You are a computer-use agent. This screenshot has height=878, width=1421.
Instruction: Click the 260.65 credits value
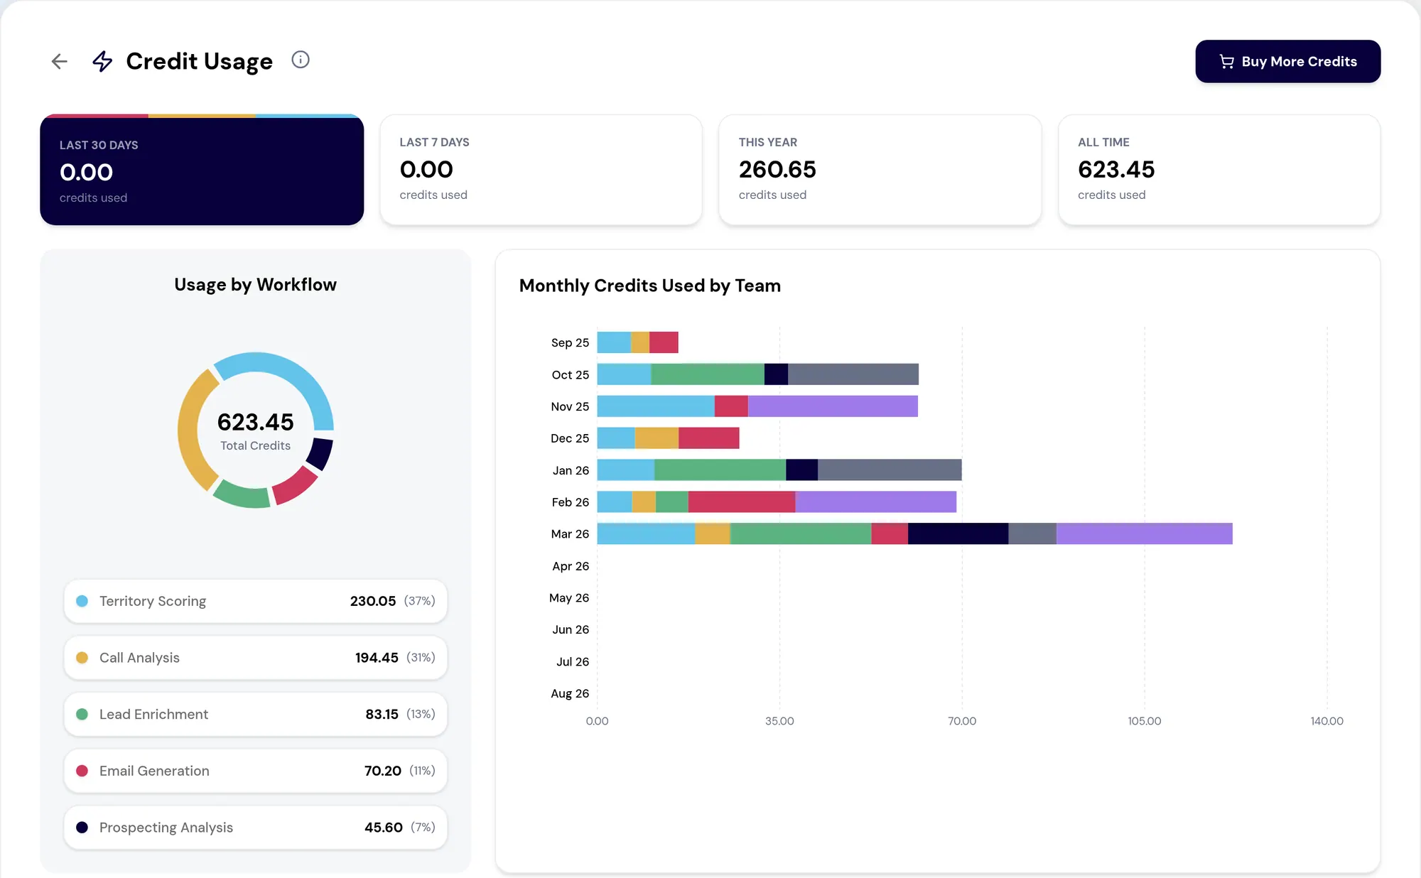point(777,170)
